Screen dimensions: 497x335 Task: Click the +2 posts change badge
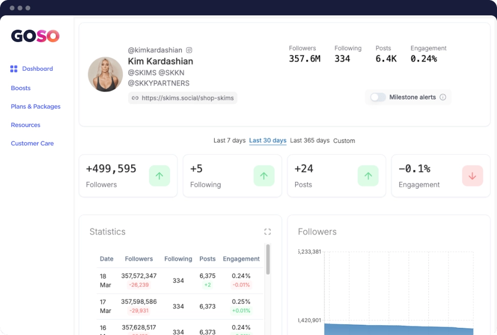click(208, 285)
